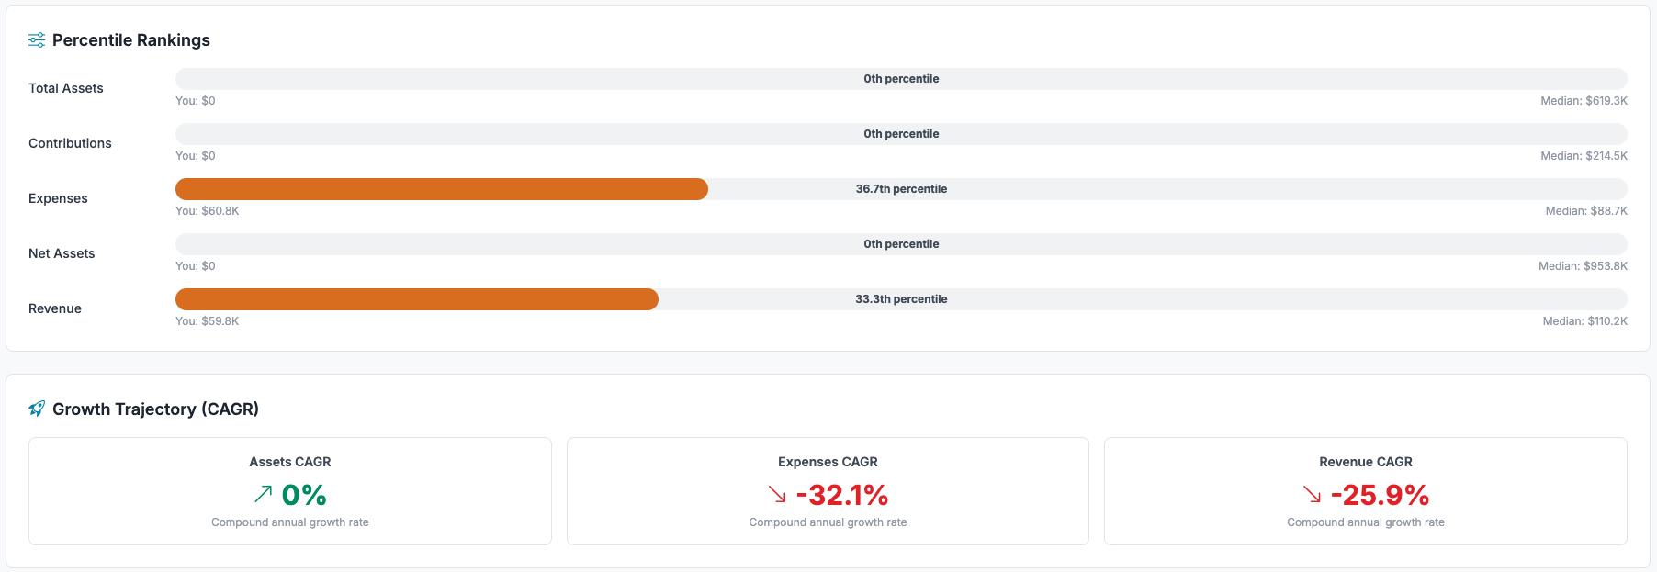Click the orange Revenue percentile progress bar

[413, 298]
